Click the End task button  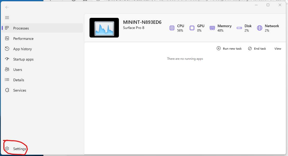(257, 48)
